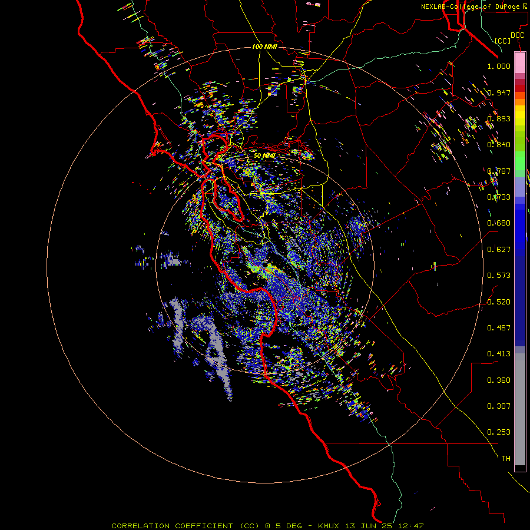Click the 1.000 value on the color scale
The image size is (530, 530).
click(x=499, y=66)
